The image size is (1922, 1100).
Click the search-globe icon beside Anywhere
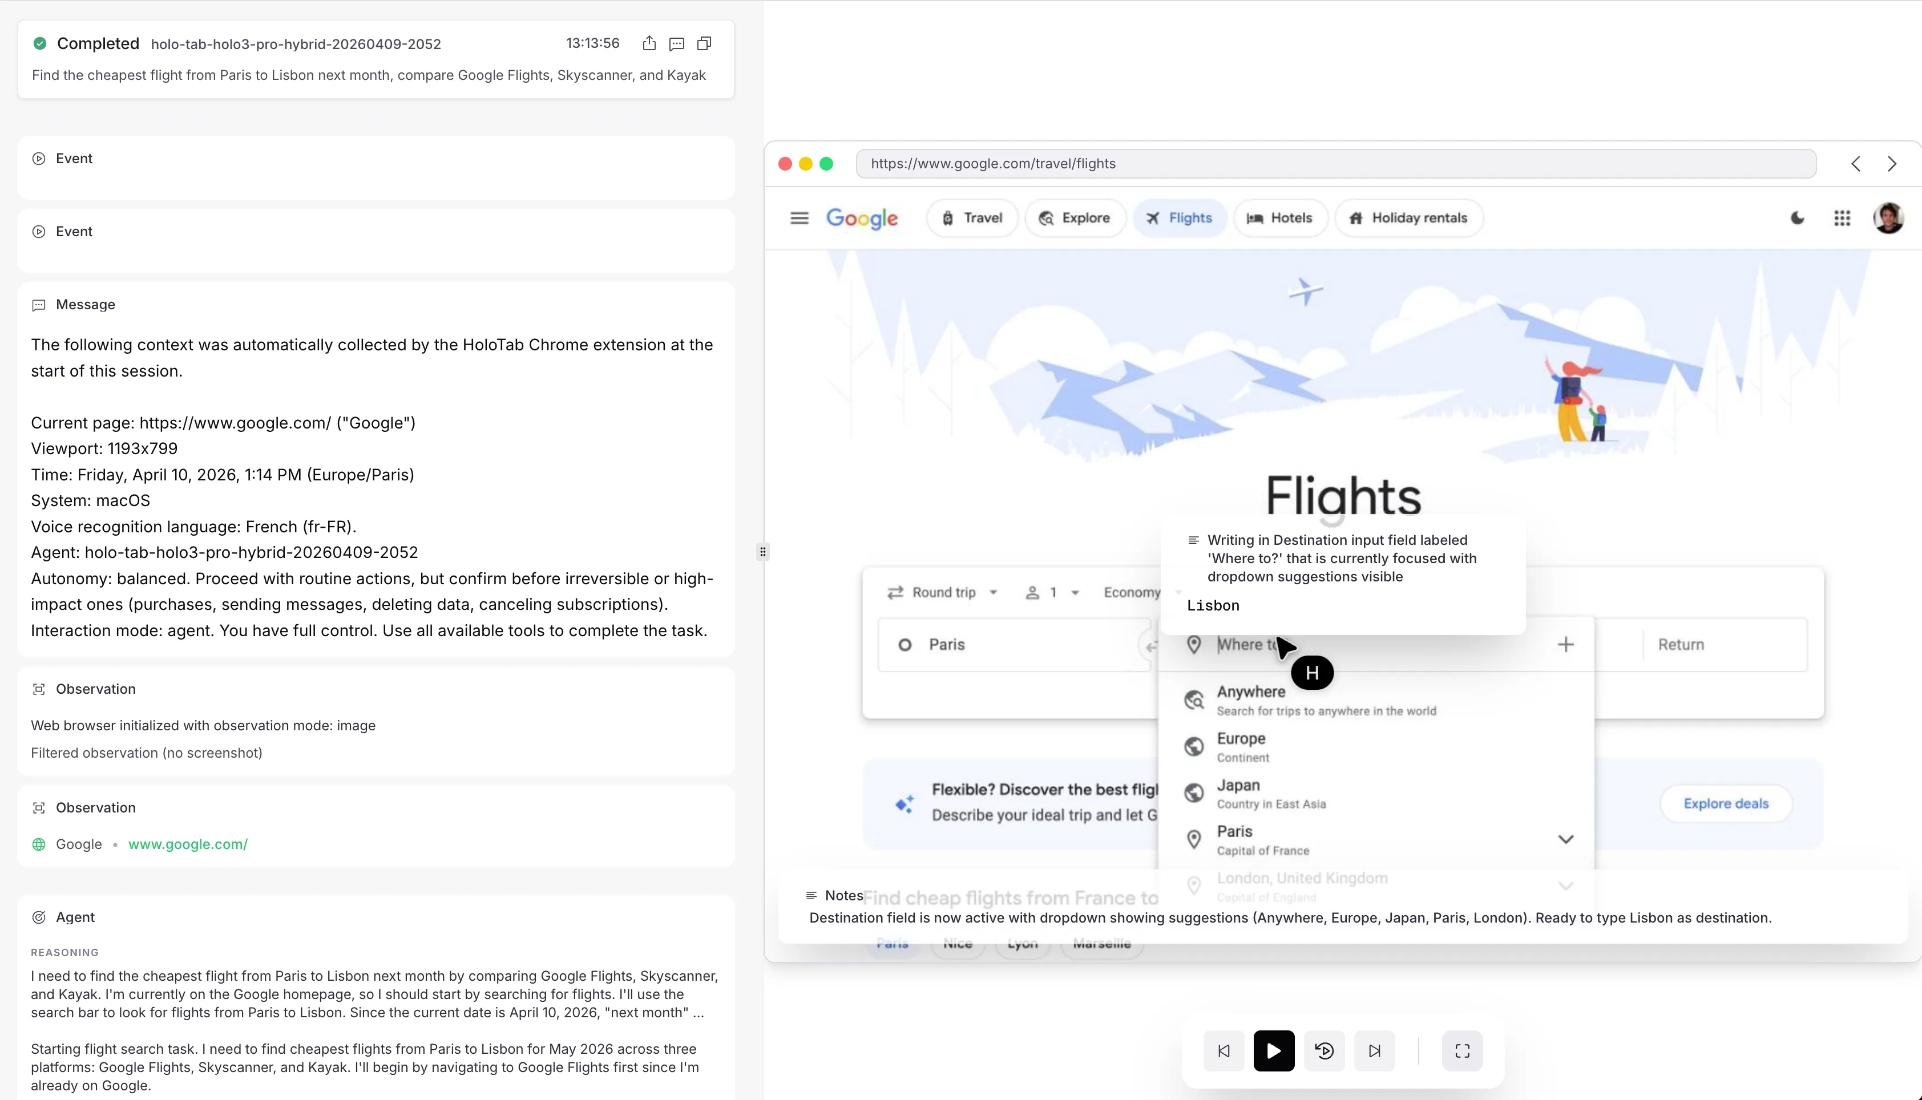click(1194, 701)
